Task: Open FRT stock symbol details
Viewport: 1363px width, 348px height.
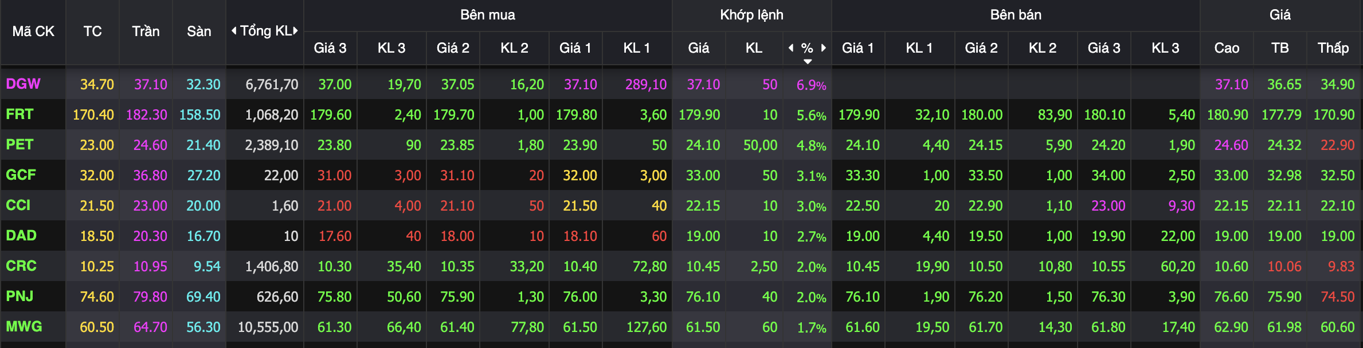Action: pos(19,114)
